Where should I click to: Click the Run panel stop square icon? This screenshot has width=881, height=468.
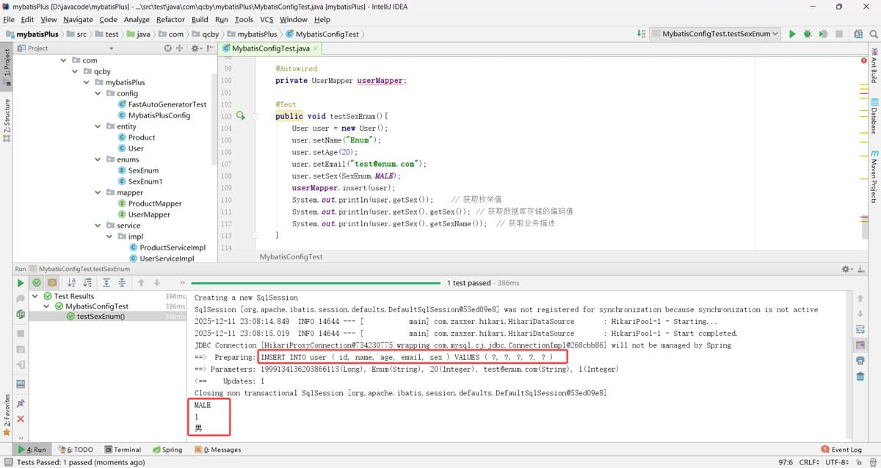[21, 333]
